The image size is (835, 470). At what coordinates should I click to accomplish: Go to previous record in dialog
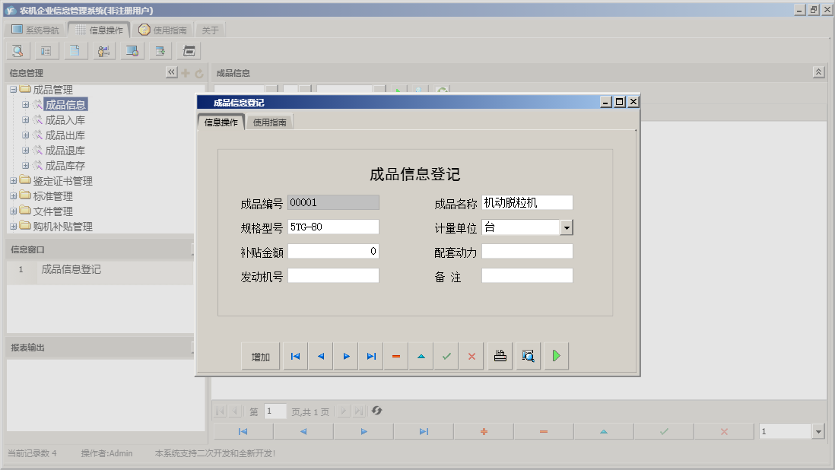pyautogui.click(x=321, y=356)
